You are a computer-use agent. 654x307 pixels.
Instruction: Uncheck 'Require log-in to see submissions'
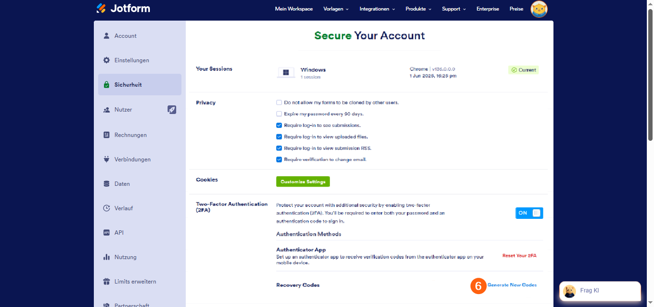(279, 125)
